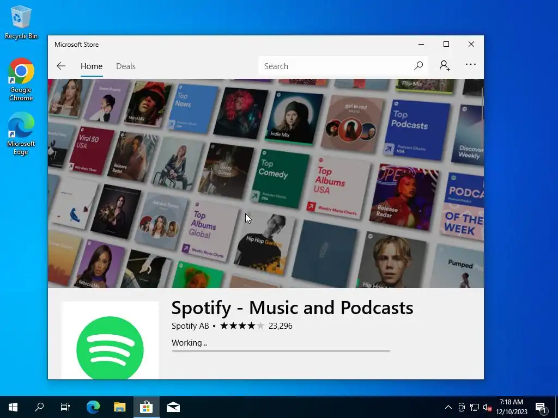Click the Meet Now tray icon
This screenshot has width=558, height=418.
[461, 407]
